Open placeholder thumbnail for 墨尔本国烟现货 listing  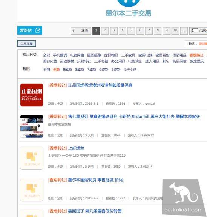pyautogui.click(x=32, y=189)
